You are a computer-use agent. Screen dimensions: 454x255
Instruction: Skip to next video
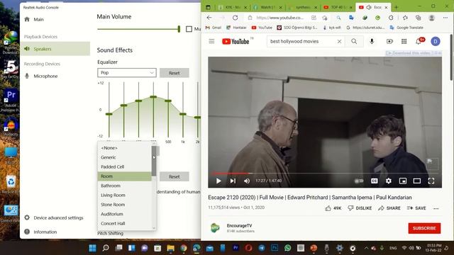pyautogui.click(x=233, y=181)
